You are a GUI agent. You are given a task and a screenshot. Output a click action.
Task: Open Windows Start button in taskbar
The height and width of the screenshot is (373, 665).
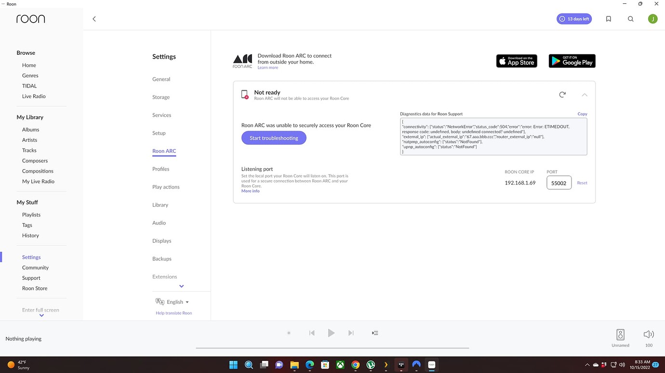(233, 365)
